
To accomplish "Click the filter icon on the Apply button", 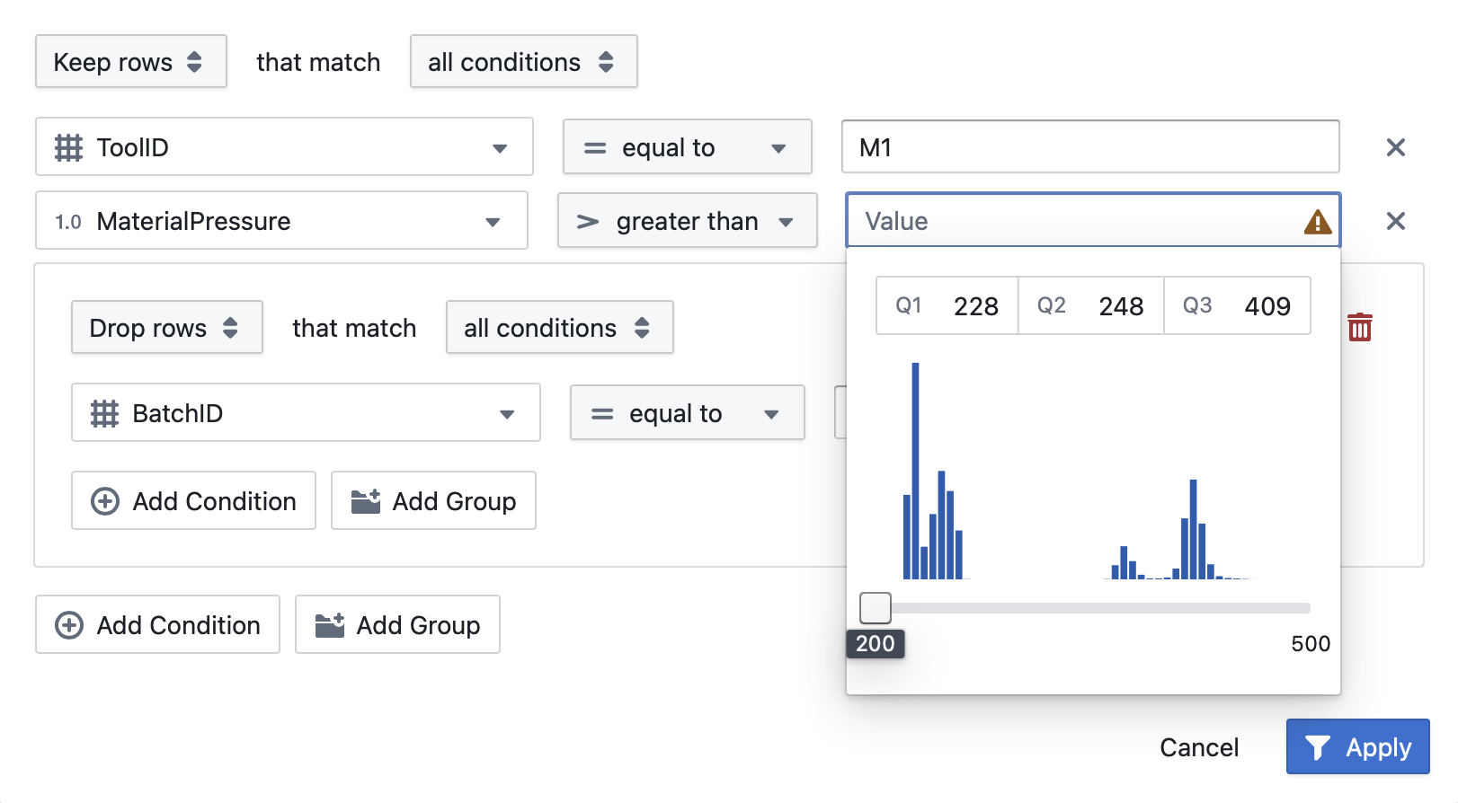I will coord(1316,746).
